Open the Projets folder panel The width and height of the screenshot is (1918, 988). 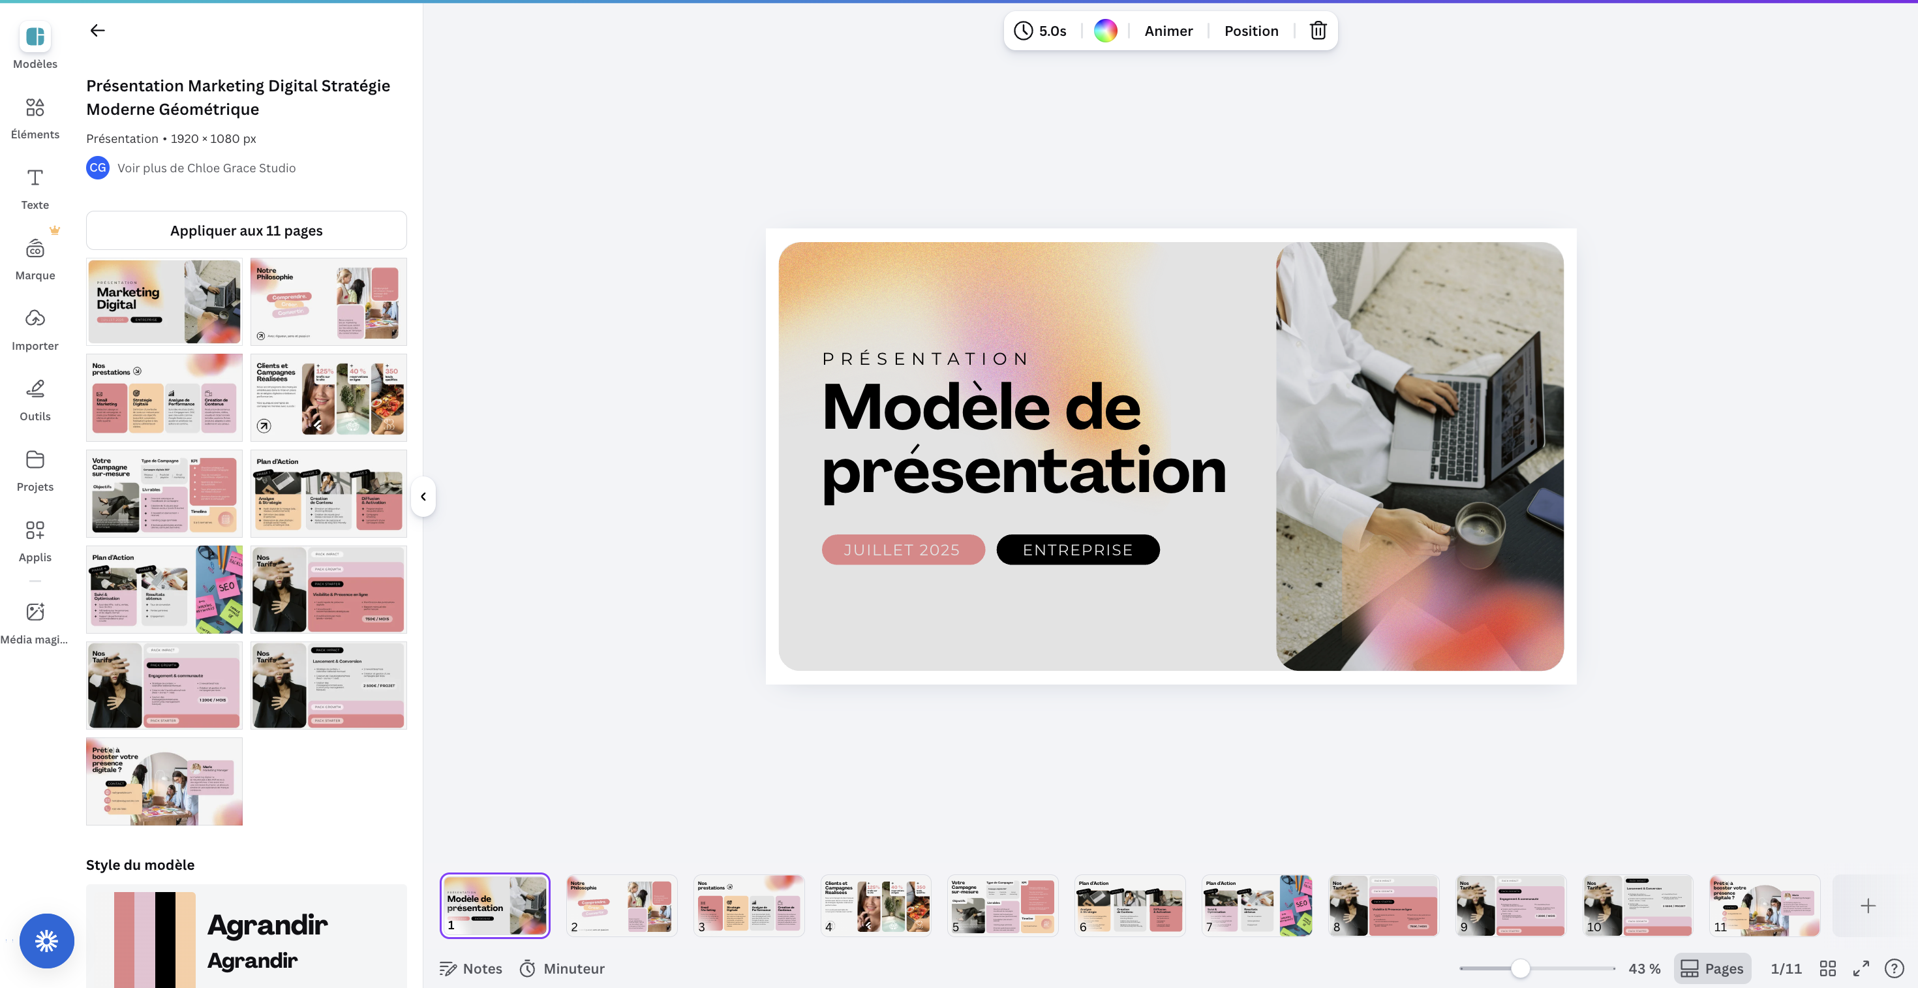[x=35, y=470]
